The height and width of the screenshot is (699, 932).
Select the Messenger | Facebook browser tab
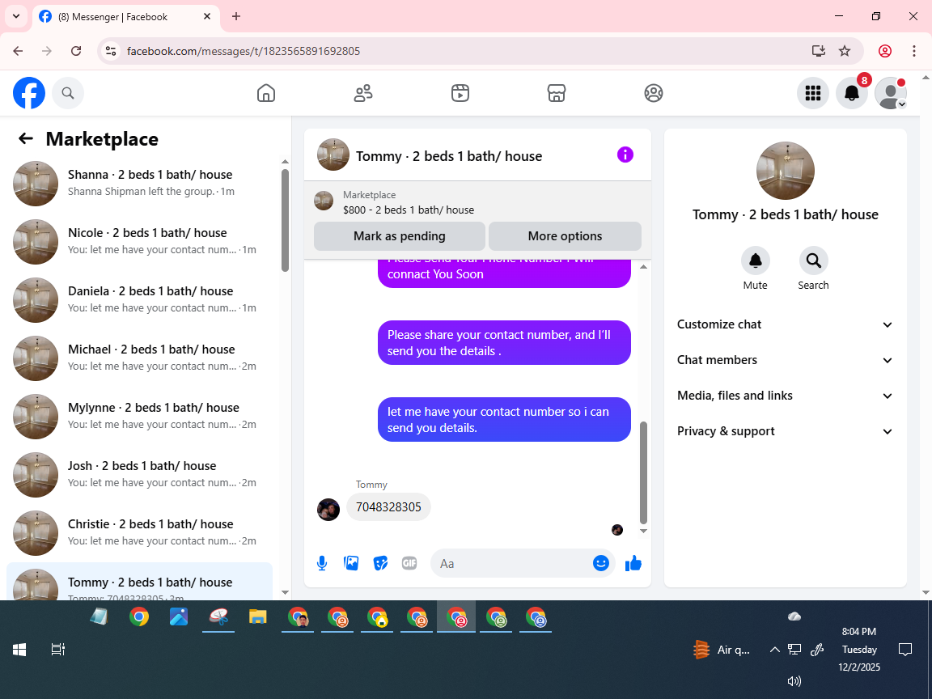coord(125,17)
